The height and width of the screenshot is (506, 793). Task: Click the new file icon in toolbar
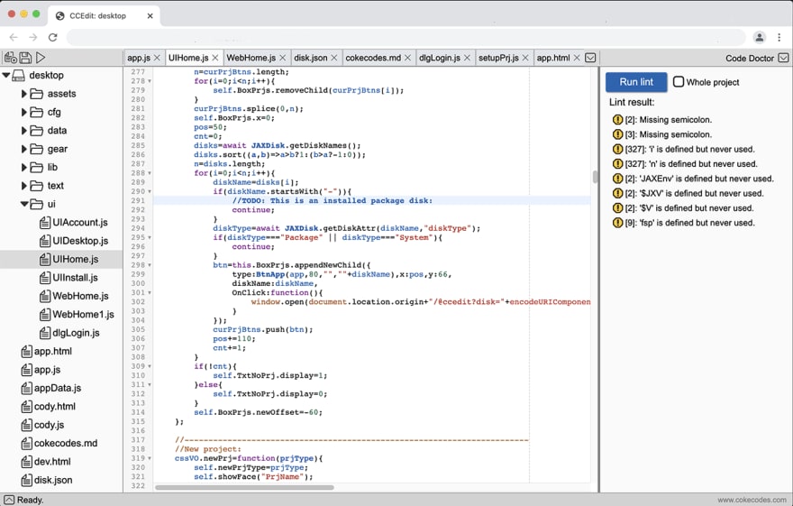[x=11, y=58]
